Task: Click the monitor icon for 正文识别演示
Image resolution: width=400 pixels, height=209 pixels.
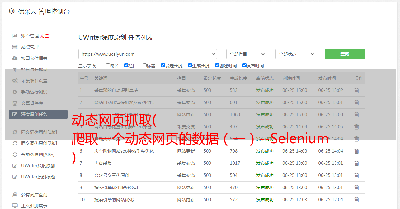Action: [x=15, y=206]
